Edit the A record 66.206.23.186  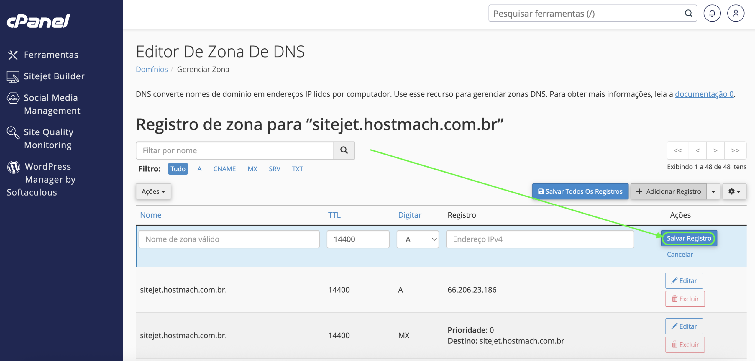(684, 281)
